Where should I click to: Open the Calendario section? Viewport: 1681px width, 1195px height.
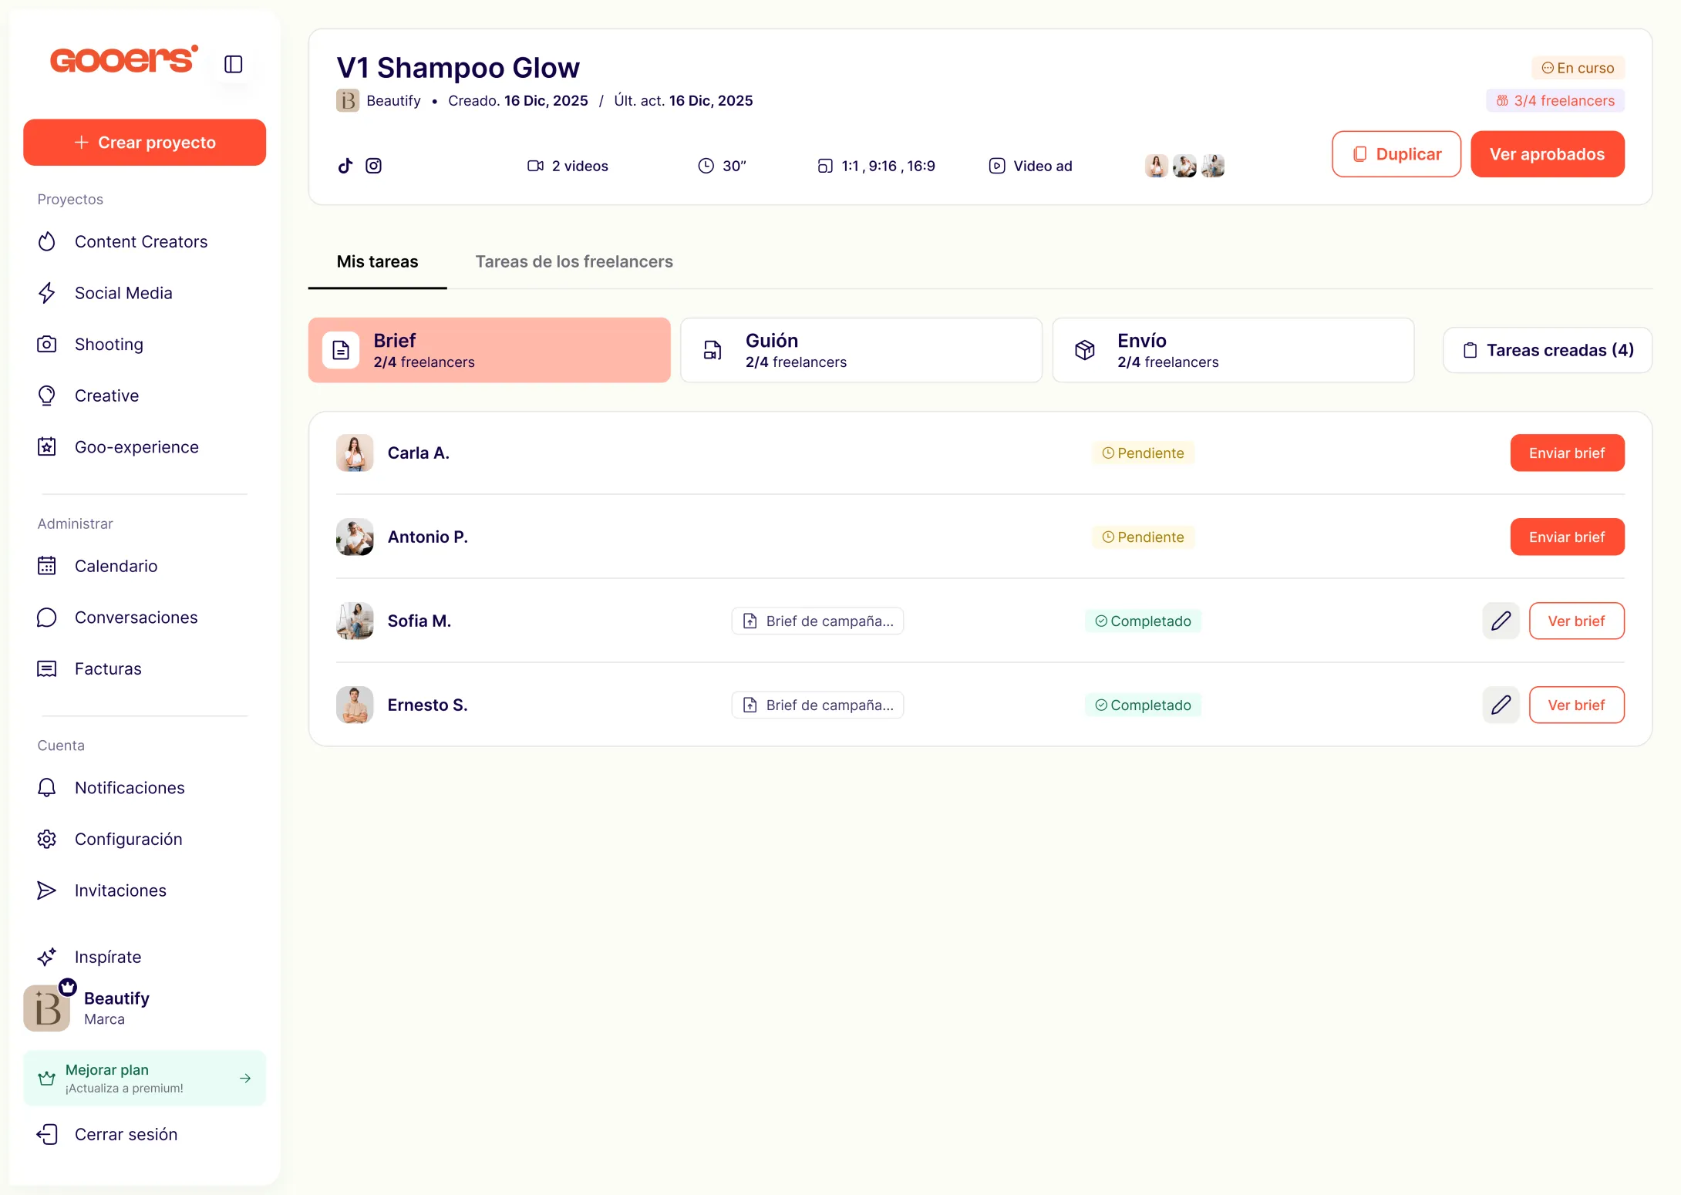(x=116, y=566)
